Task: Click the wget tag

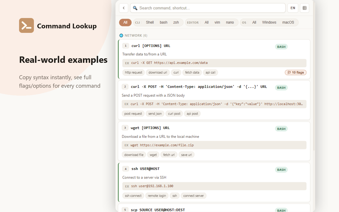Action: [x=153, y=155]
